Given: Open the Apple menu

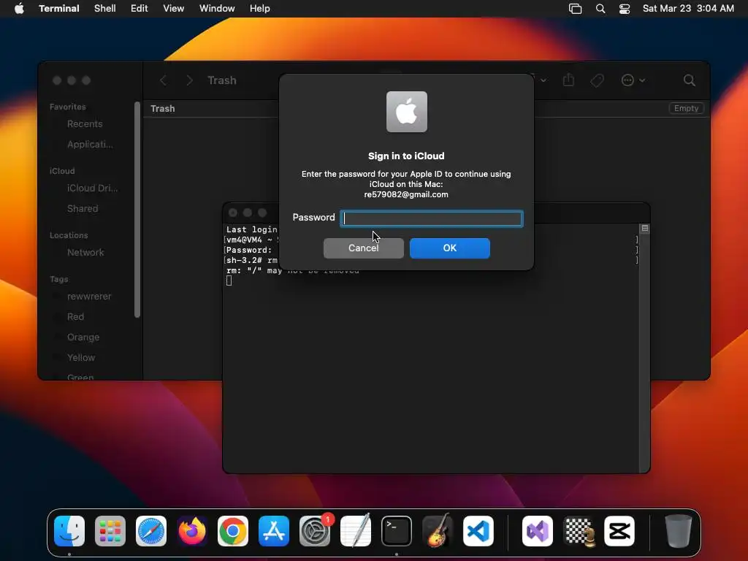Looking at the screenshot, I should 19,8.
